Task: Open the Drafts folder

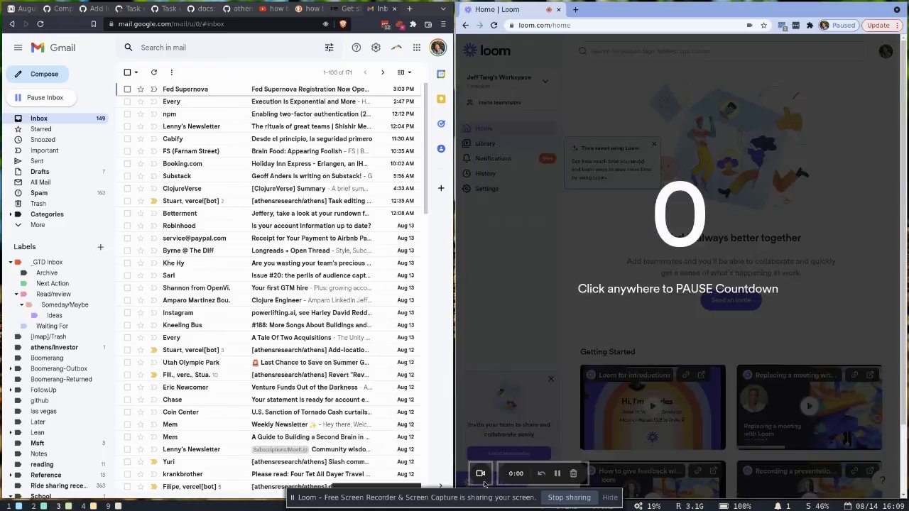Action: click(x=40, y=172)
